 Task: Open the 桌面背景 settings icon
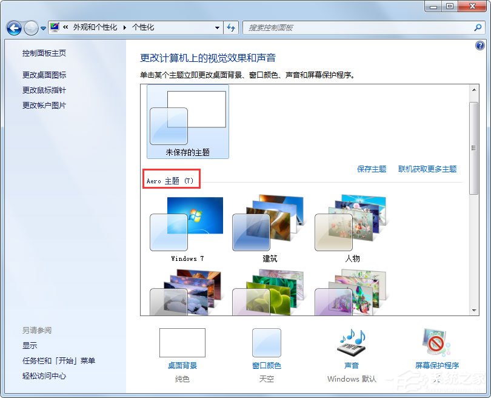tap(181, 343)
